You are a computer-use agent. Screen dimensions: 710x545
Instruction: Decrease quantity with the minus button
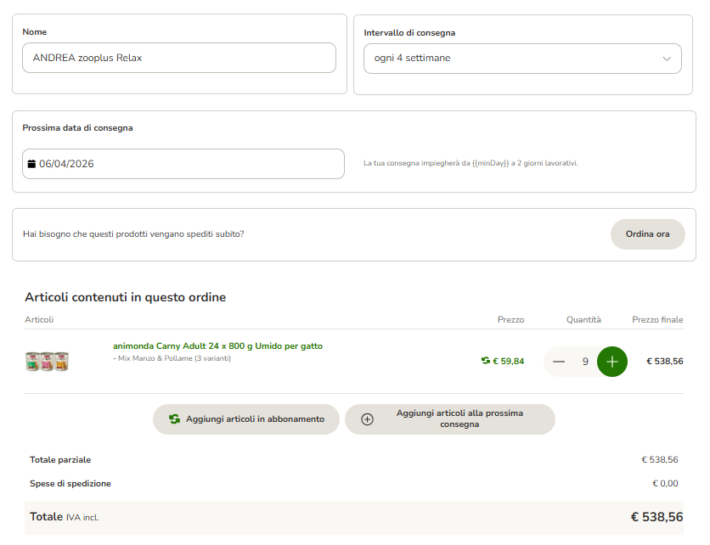[x=559, y=362]
